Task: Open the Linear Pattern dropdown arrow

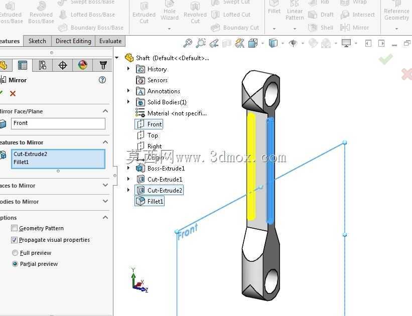Action: tap(295, 29)
